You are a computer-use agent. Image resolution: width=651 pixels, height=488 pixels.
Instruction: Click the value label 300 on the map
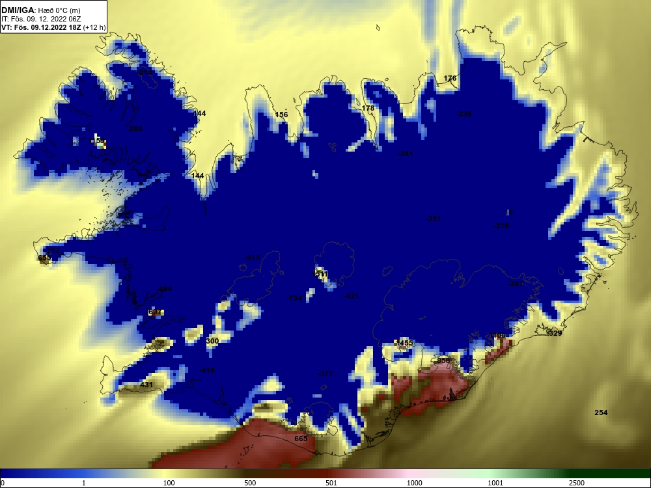[x=212, y=341]
